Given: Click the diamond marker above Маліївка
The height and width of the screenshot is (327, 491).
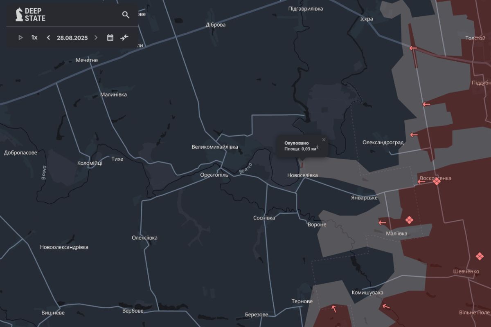Looking at the screenshot, I should coord(409,220).
